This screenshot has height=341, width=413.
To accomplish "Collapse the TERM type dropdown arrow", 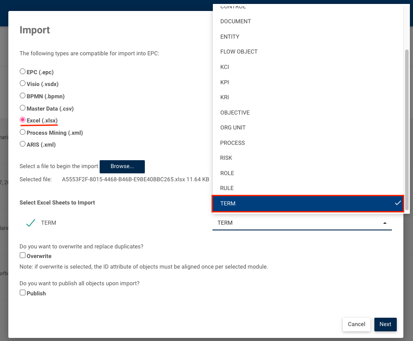I will tap(385, 223).
